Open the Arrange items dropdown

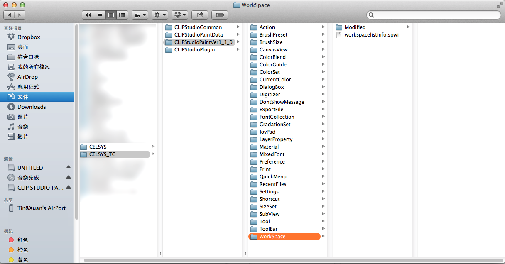140,15
